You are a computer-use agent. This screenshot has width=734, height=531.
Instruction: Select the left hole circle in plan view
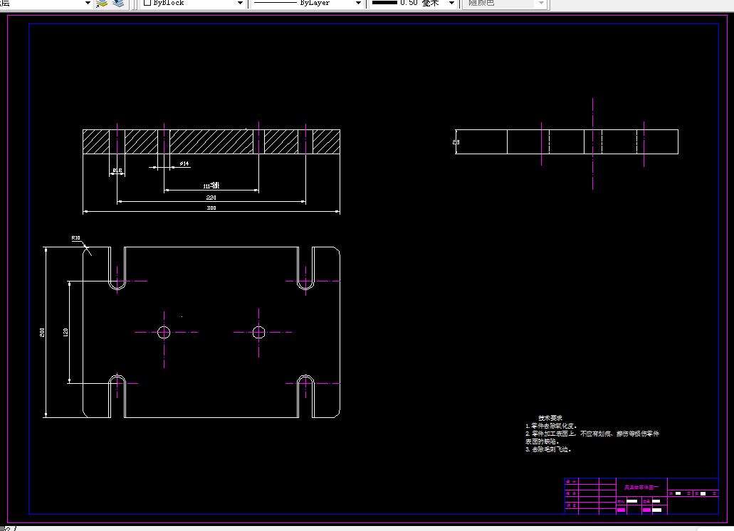click(164, 333)
